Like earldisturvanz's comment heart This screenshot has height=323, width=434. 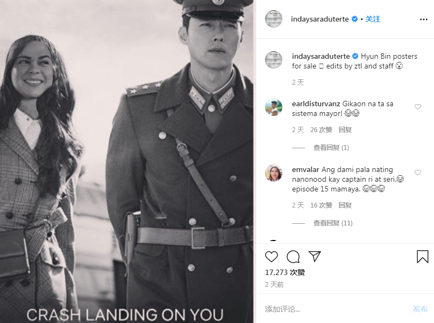pyautogui.click(x=417, y=107)
